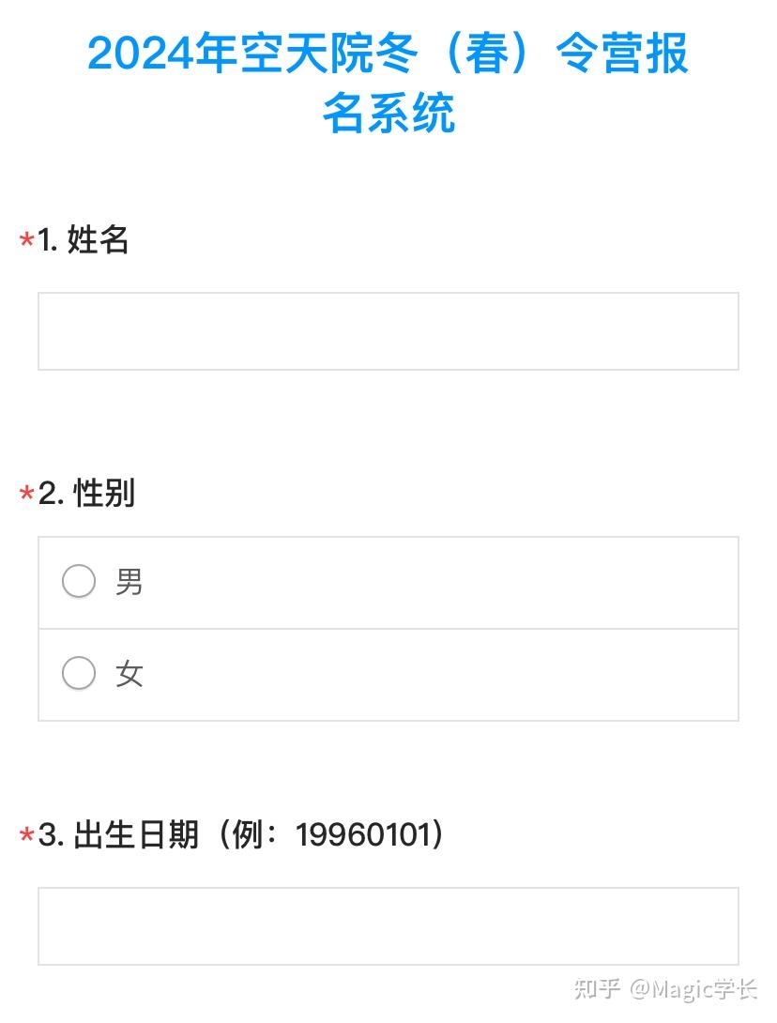The height and width of the screenshot is (1023, 777).
Task: Focus the 出生日期 input field
Action: (388, 925)
